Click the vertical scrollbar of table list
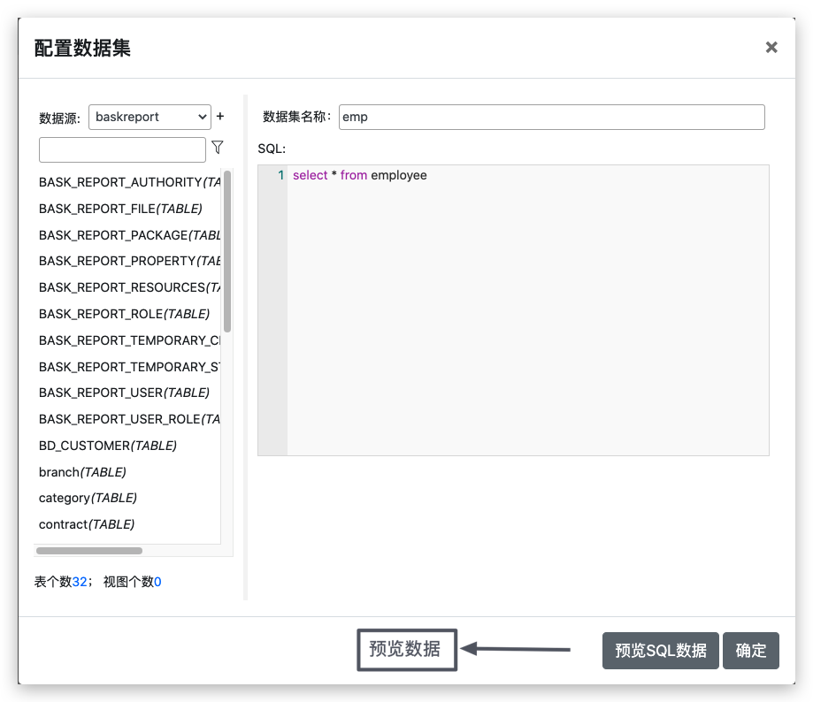This screenshot has width=813, height=702. tap(227, 252)
